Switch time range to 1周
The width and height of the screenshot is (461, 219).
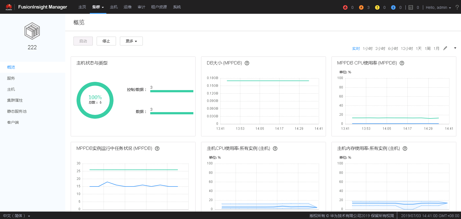pos(428,48)
